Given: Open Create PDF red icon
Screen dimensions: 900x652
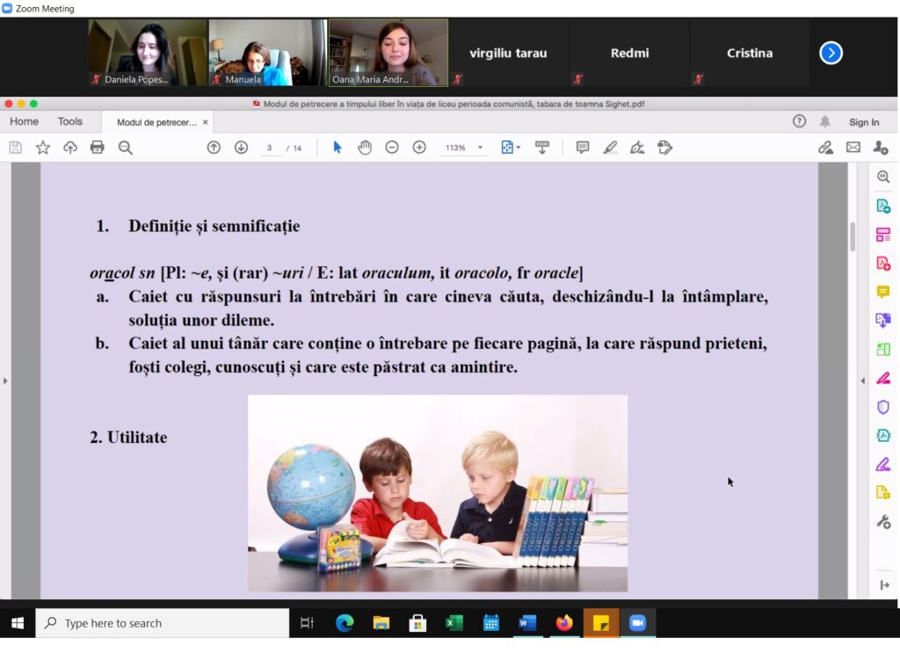Looking at the screenshot, I should [x=883, y=263].
